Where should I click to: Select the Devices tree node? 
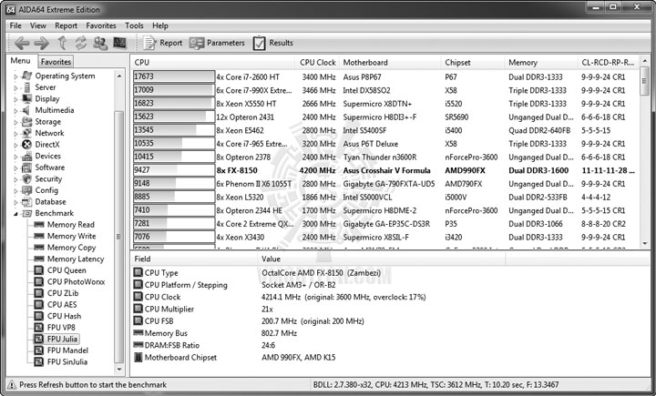point(47,156)
